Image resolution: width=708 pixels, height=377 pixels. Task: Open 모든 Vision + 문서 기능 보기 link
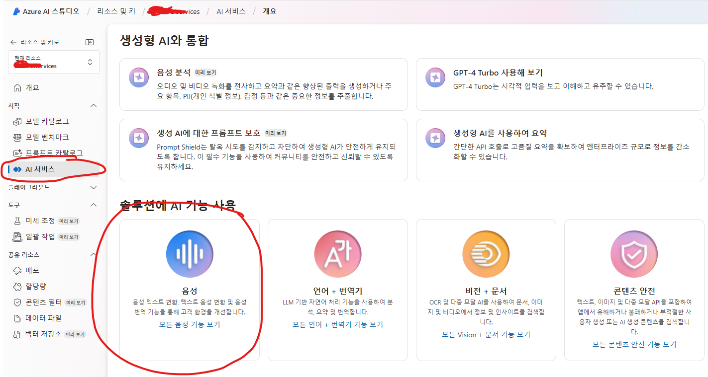click(x=486, y=334)
